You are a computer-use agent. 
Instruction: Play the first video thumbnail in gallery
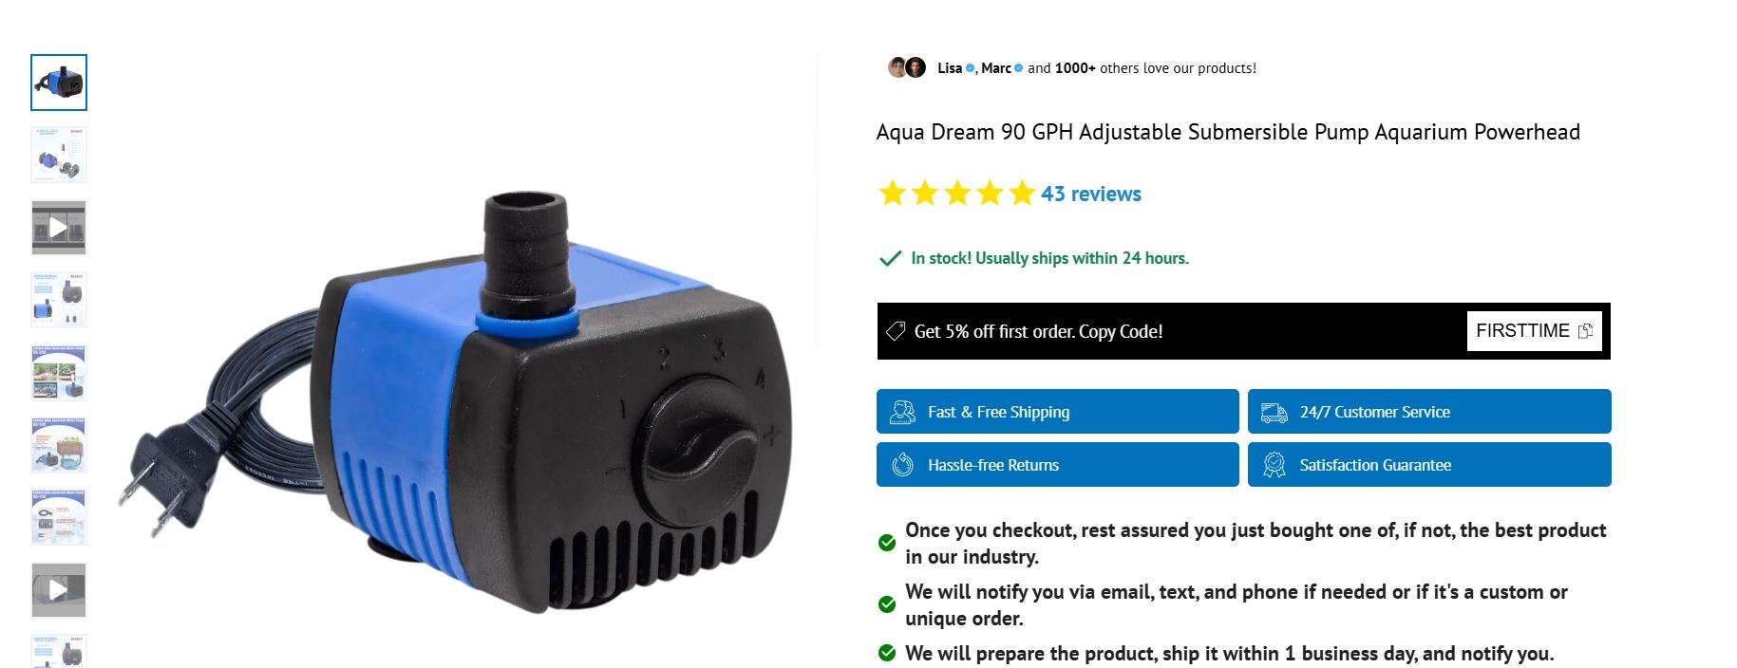pyautogui.click(x=59, y=228)
